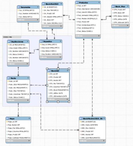Expand Indexes section of Sucursales table

tap(38, 20)
